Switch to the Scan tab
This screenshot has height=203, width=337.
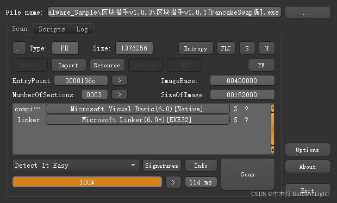click(20, 29)
